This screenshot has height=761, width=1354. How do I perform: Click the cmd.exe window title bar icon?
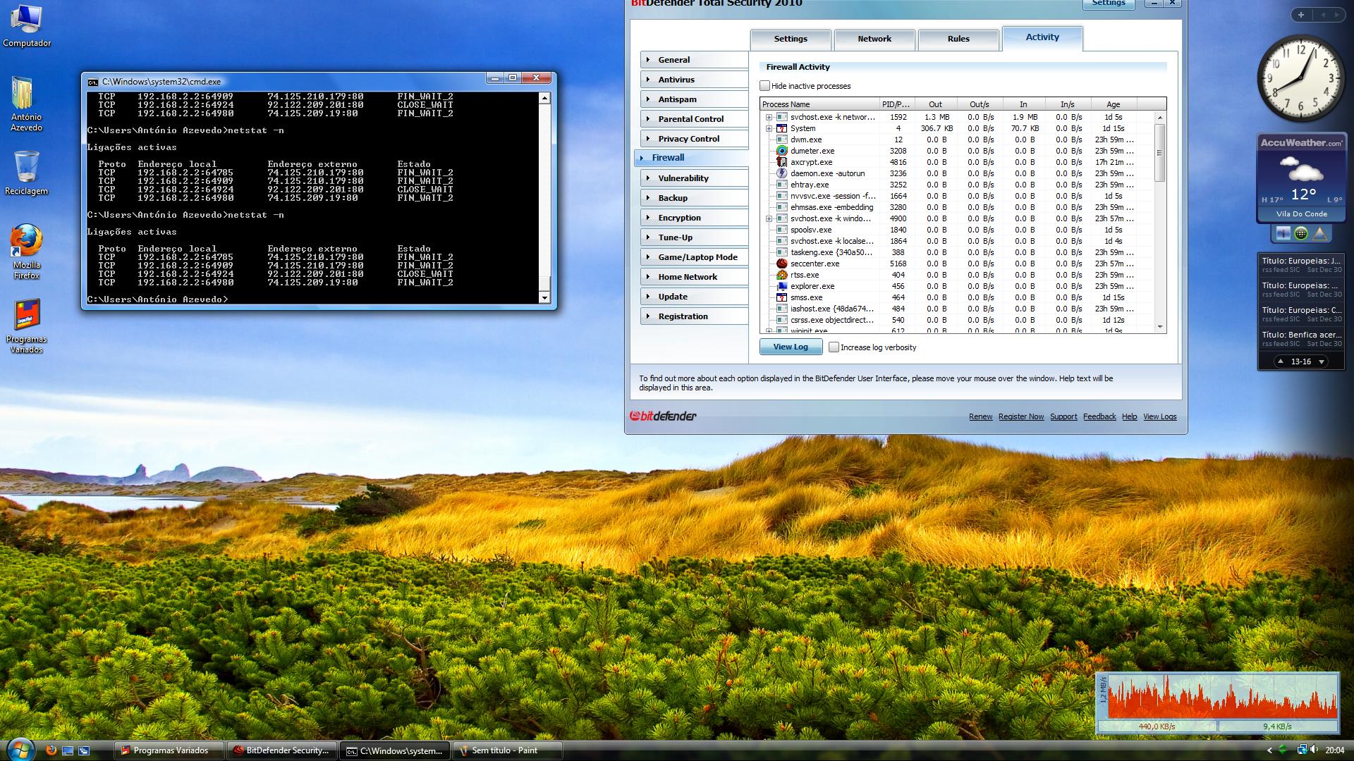(92, 82)
